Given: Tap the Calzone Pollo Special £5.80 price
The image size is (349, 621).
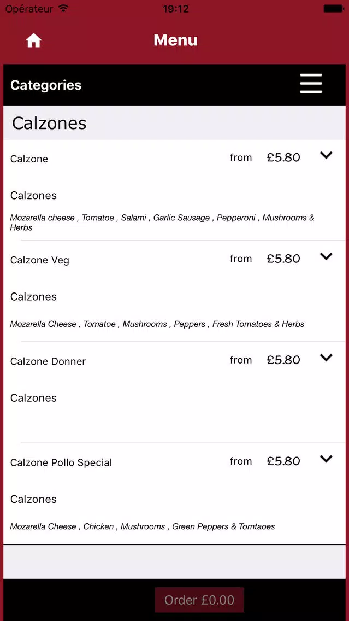Looking at the screenshot, I should click(283, 461).
